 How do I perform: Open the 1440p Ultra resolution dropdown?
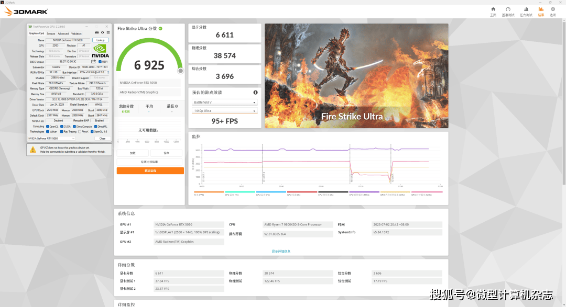(x=224, y=111)
